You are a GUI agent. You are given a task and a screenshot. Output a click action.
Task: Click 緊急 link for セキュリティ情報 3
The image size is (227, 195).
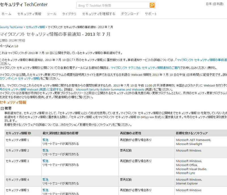(45, 161)
